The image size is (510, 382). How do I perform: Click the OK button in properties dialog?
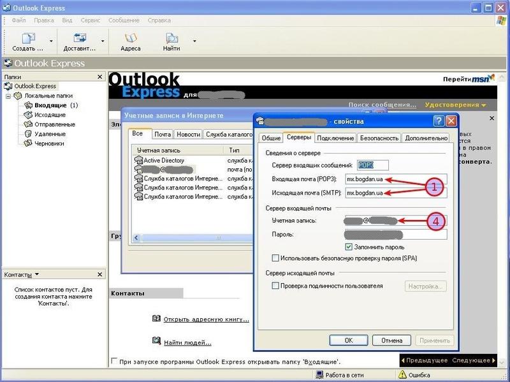coord(349,341)
